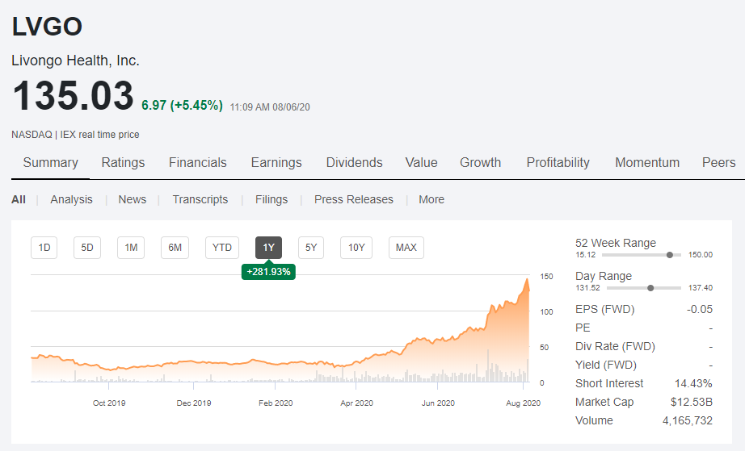Filter content by News
Viewport: 745px width, 451px height.
pos(132,199)
